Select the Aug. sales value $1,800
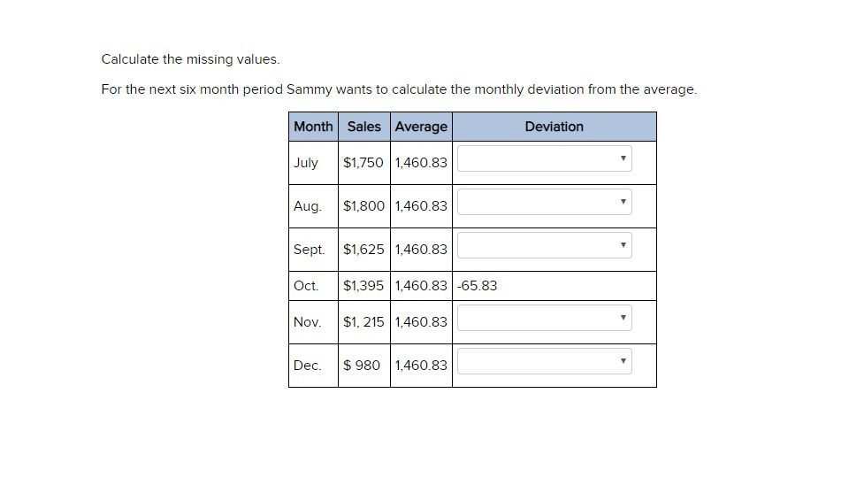Viewport: 849px width, 478px height. (363, 206)
